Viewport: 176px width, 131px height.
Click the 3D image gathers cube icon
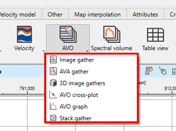53,83
